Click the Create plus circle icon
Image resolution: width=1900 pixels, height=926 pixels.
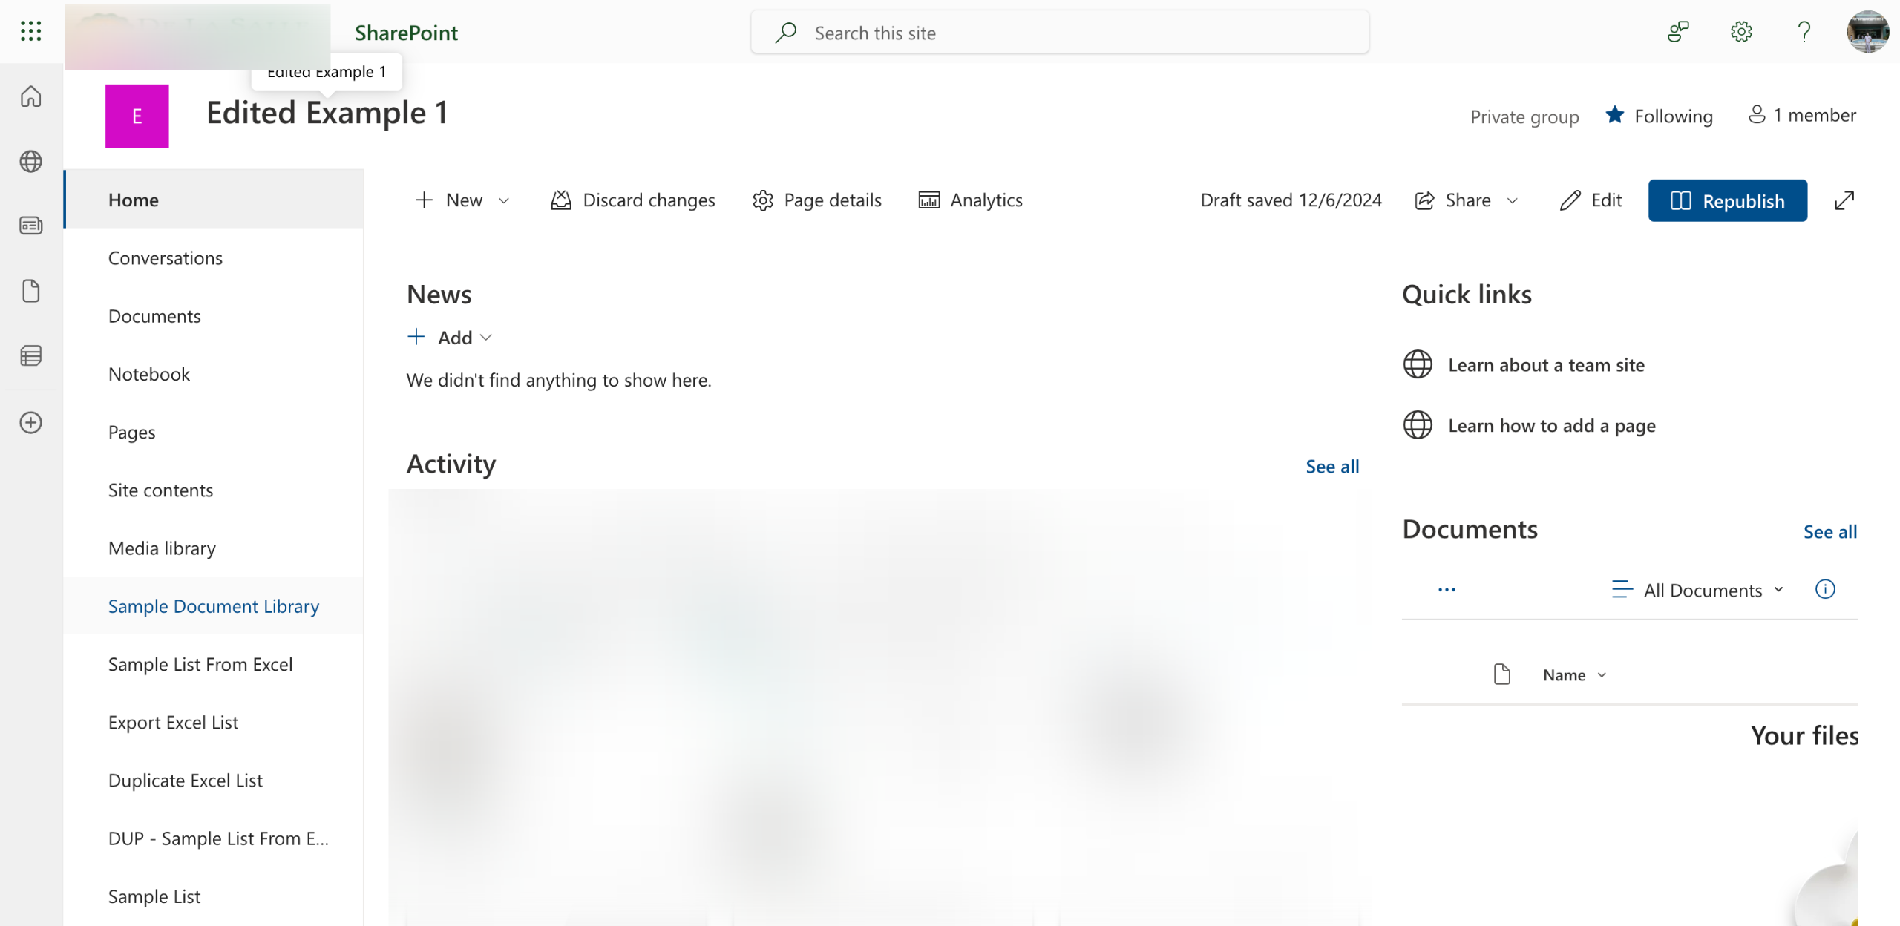[30, 423]
